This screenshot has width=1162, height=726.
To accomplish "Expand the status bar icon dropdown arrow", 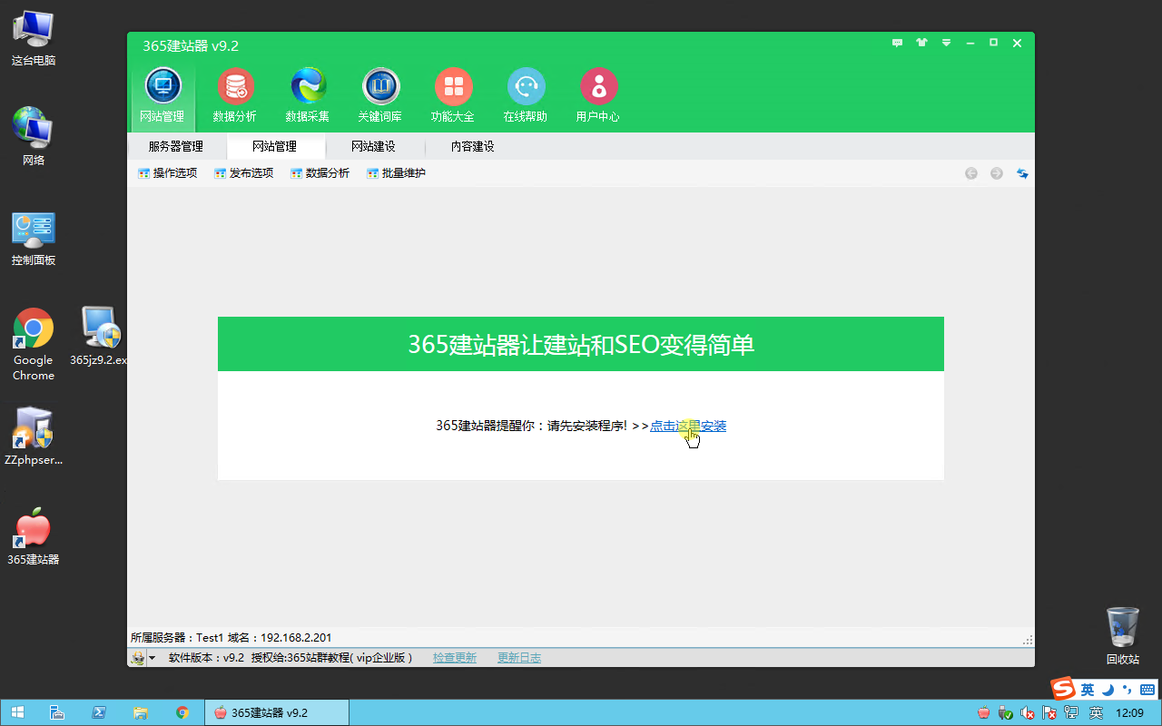I will (x=152, y=658).
